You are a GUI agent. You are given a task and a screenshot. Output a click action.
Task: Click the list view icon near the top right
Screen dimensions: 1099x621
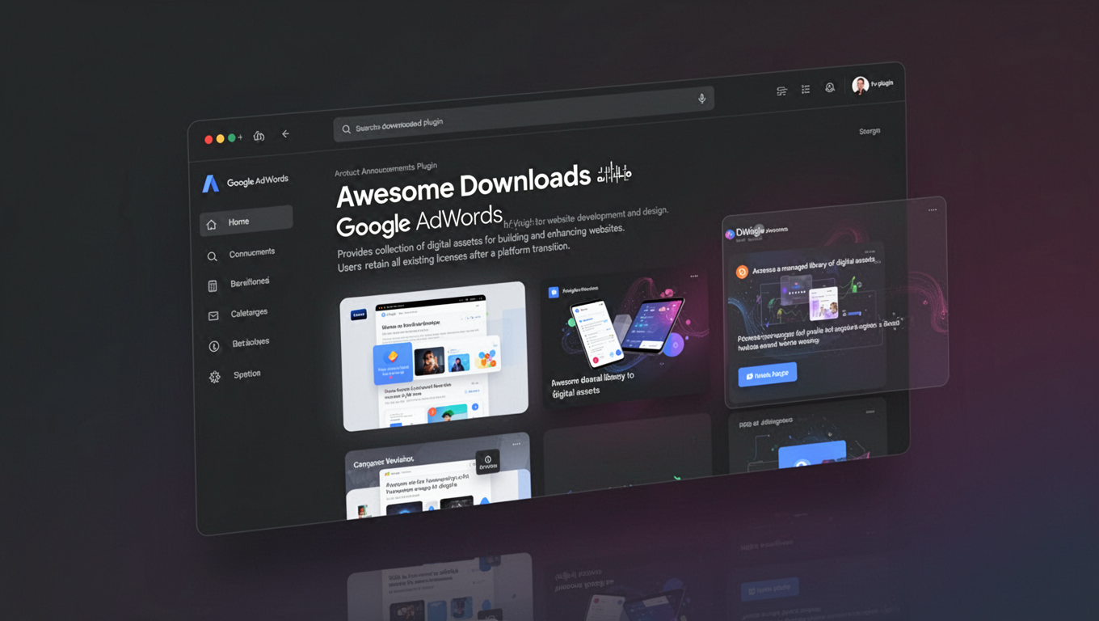pos(806,89)
